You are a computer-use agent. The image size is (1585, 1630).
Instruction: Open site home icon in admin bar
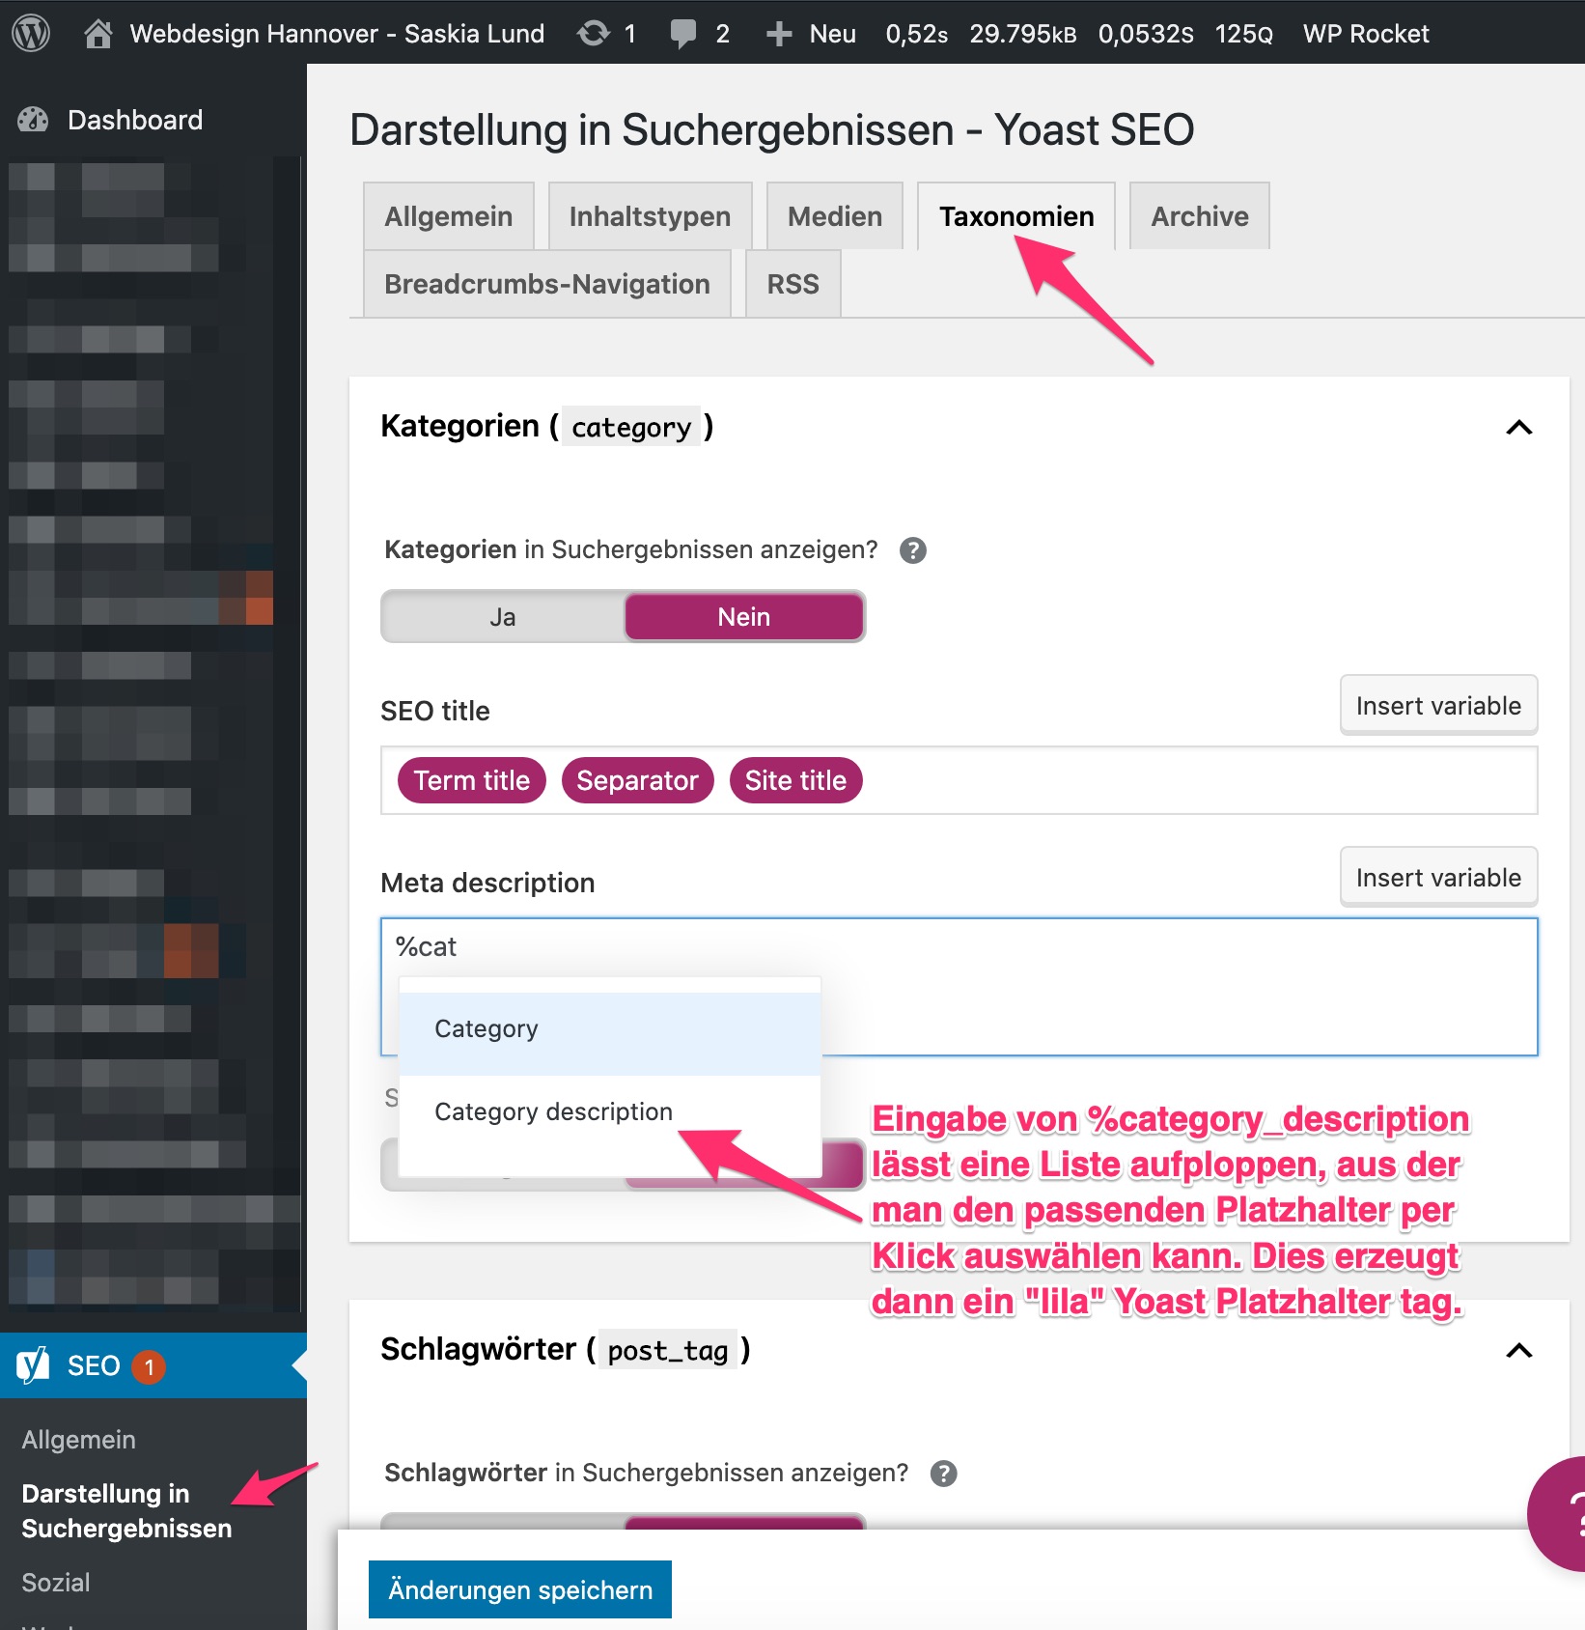coord(97,34)
